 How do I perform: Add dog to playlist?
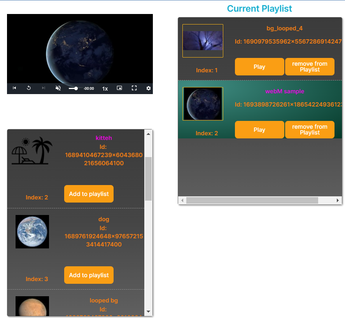(x=89, y=275)
